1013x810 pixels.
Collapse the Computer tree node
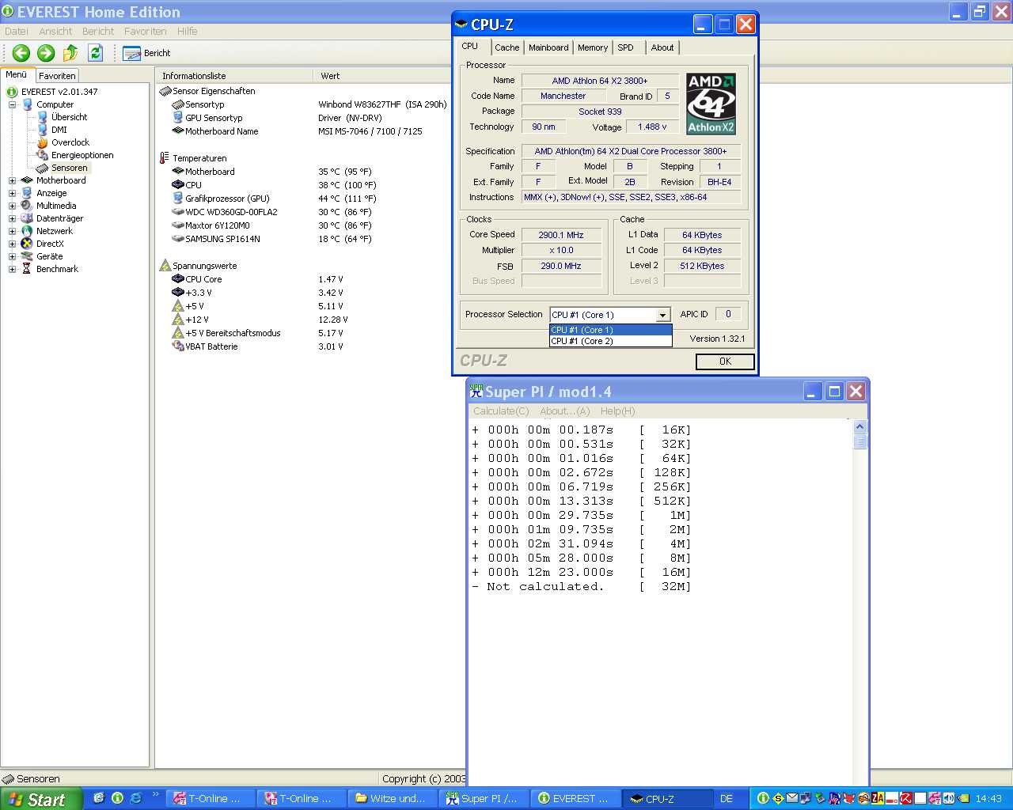[12, 104]
